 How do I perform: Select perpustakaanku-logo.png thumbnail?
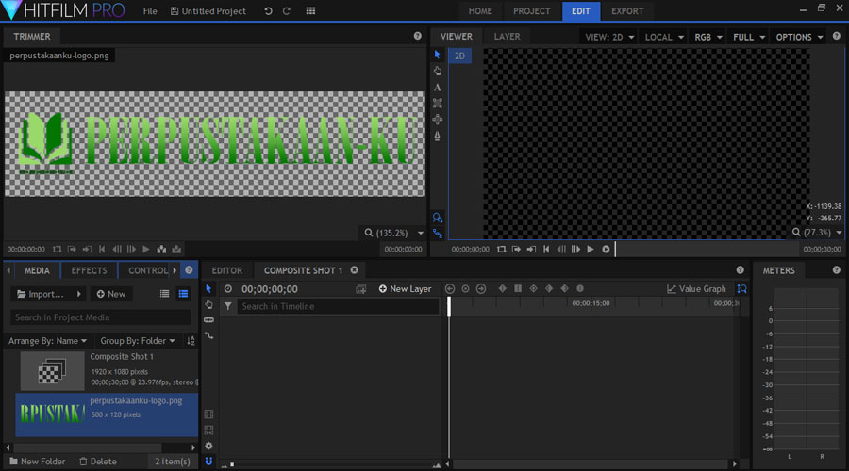point(53,414)
